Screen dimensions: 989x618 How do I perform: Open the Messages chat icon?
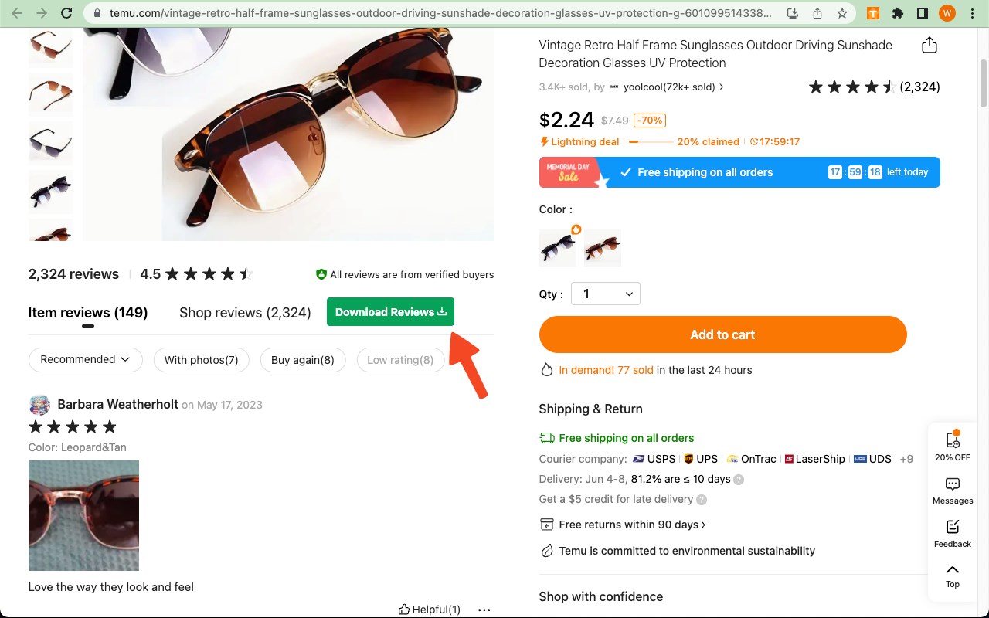953,491
